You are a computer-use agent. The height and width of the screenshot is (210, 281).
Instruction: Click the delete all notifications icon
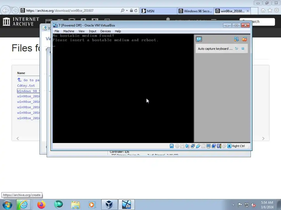(x=244, y=39)
